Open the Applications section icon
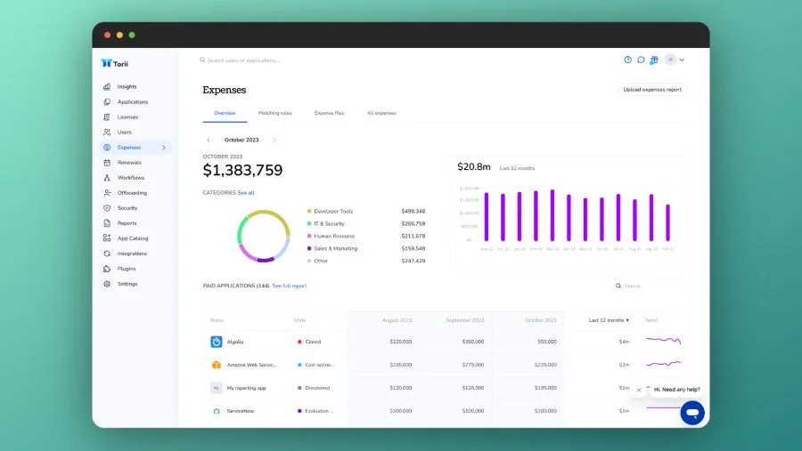 (107, 101)
